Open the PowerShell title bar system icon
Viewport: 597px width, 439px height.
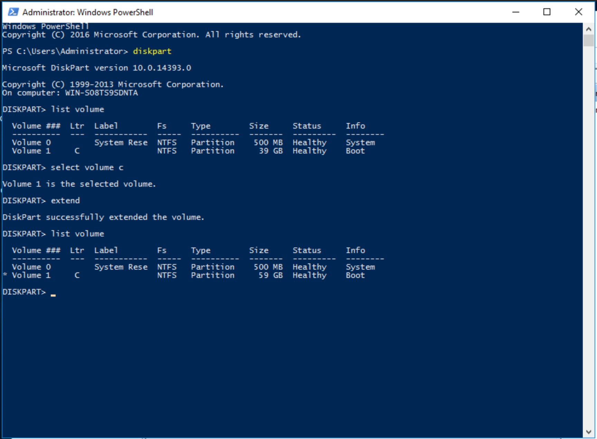pyautogui.click(x=13, y=12)
